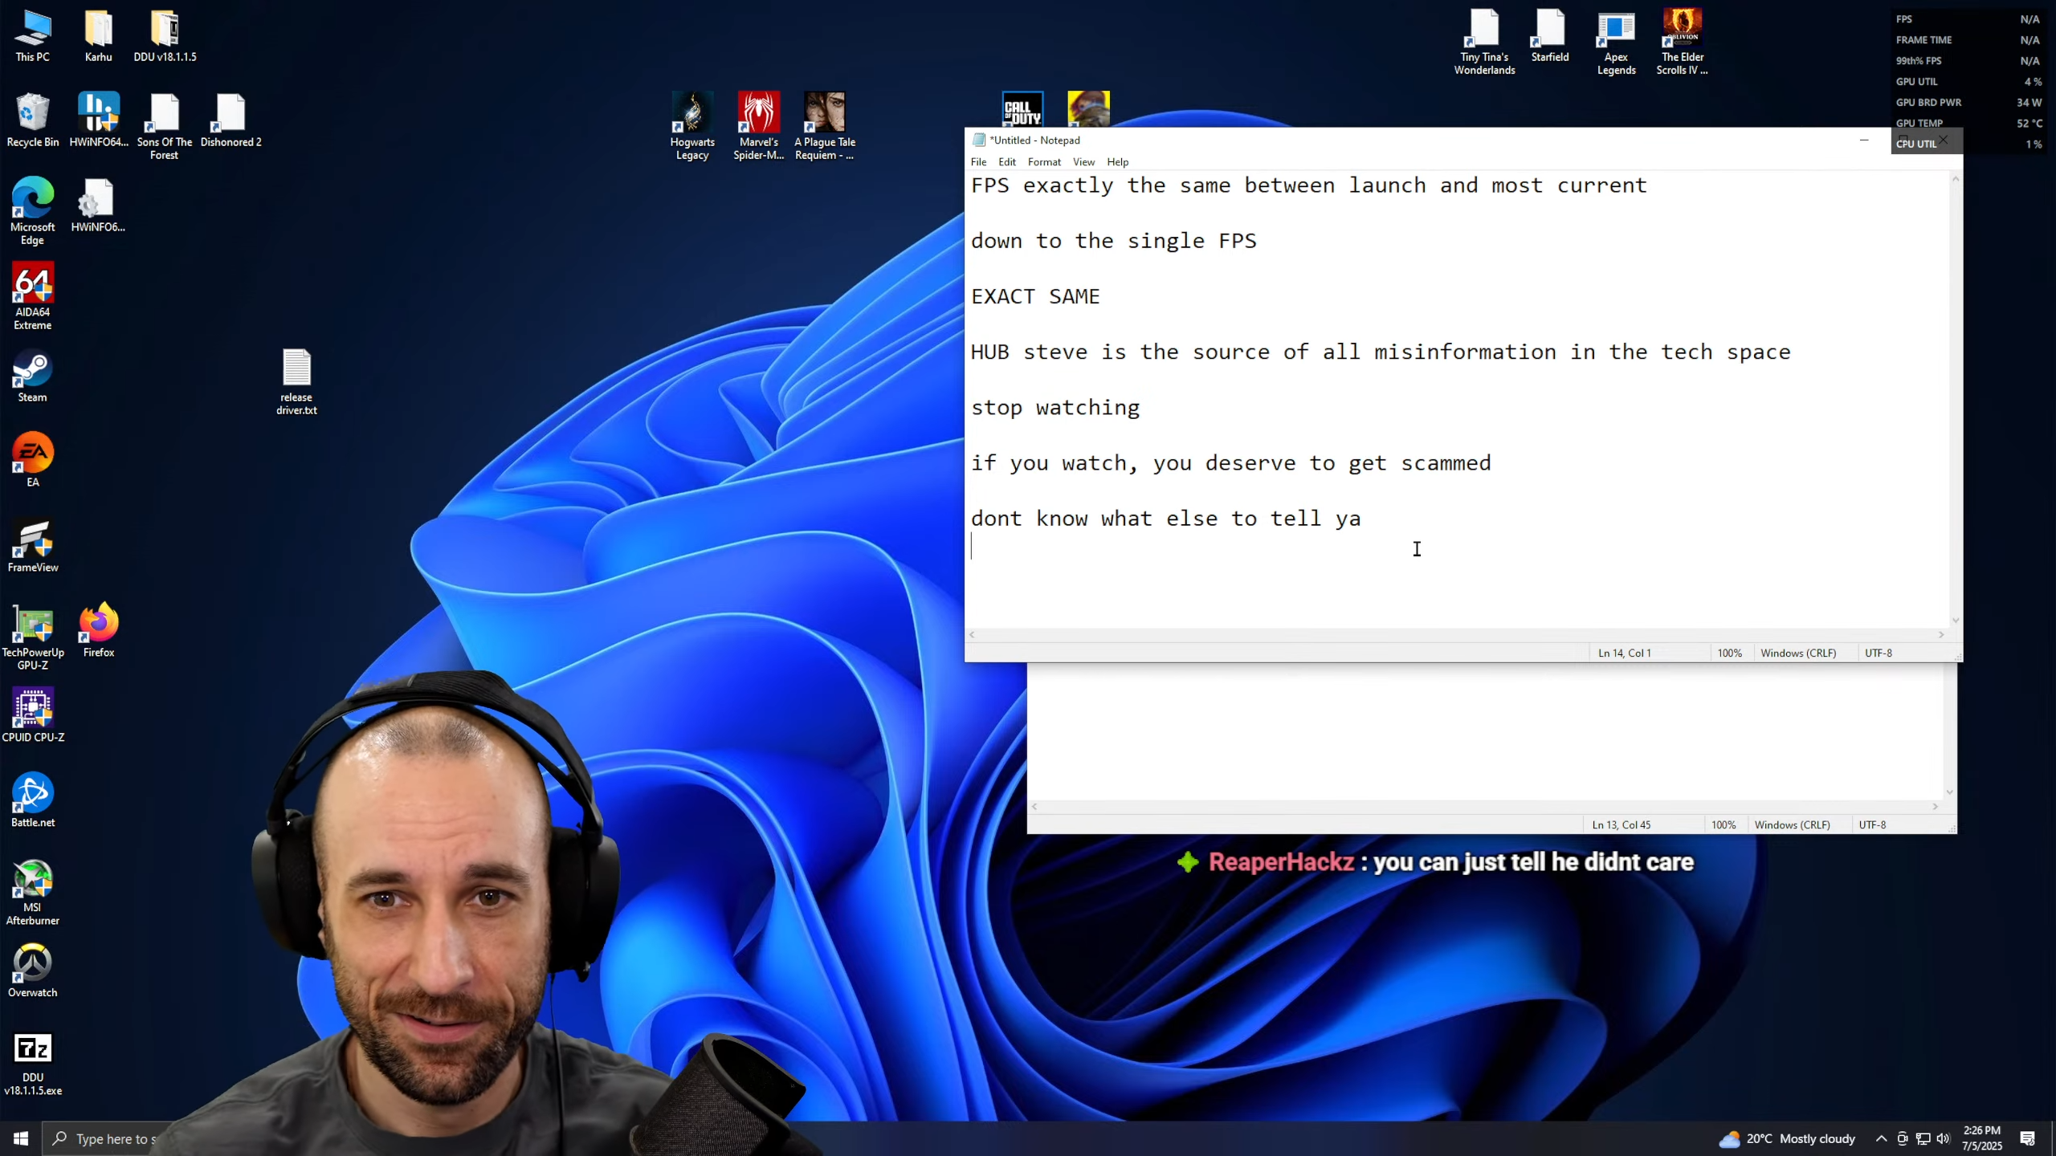The height and width of the screenshot is (1156, 2056).
Task: Click 'down to the single FPS' line
Action: tap(1113, 241)
